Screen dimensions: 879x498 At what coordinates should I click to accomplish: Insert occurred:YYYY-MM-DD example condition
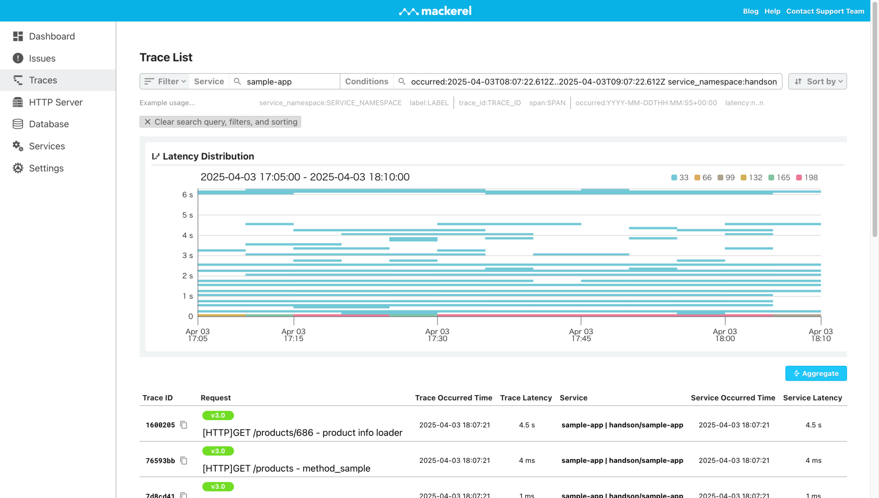point(646,103)
